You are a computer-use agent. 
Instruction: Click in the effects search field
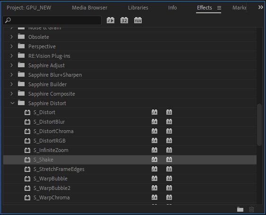52,20
